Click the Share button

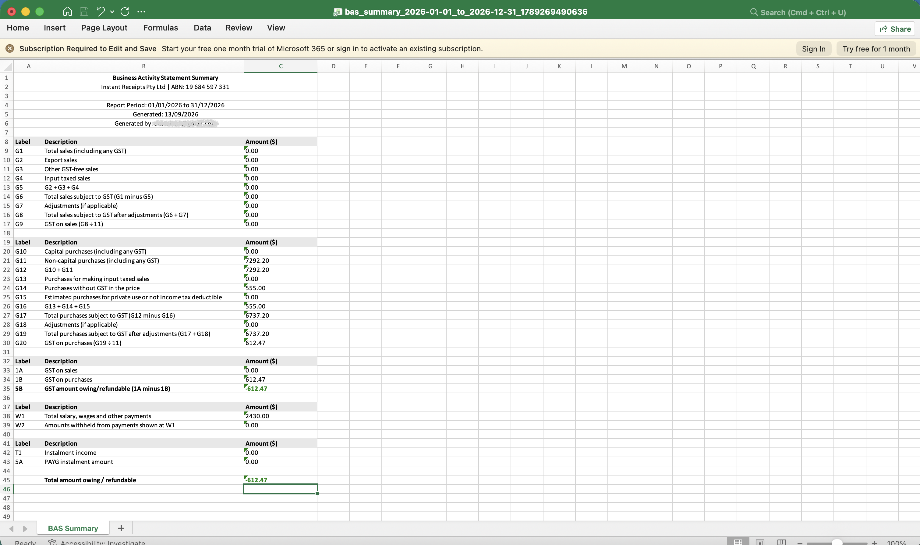coord(895,29)
